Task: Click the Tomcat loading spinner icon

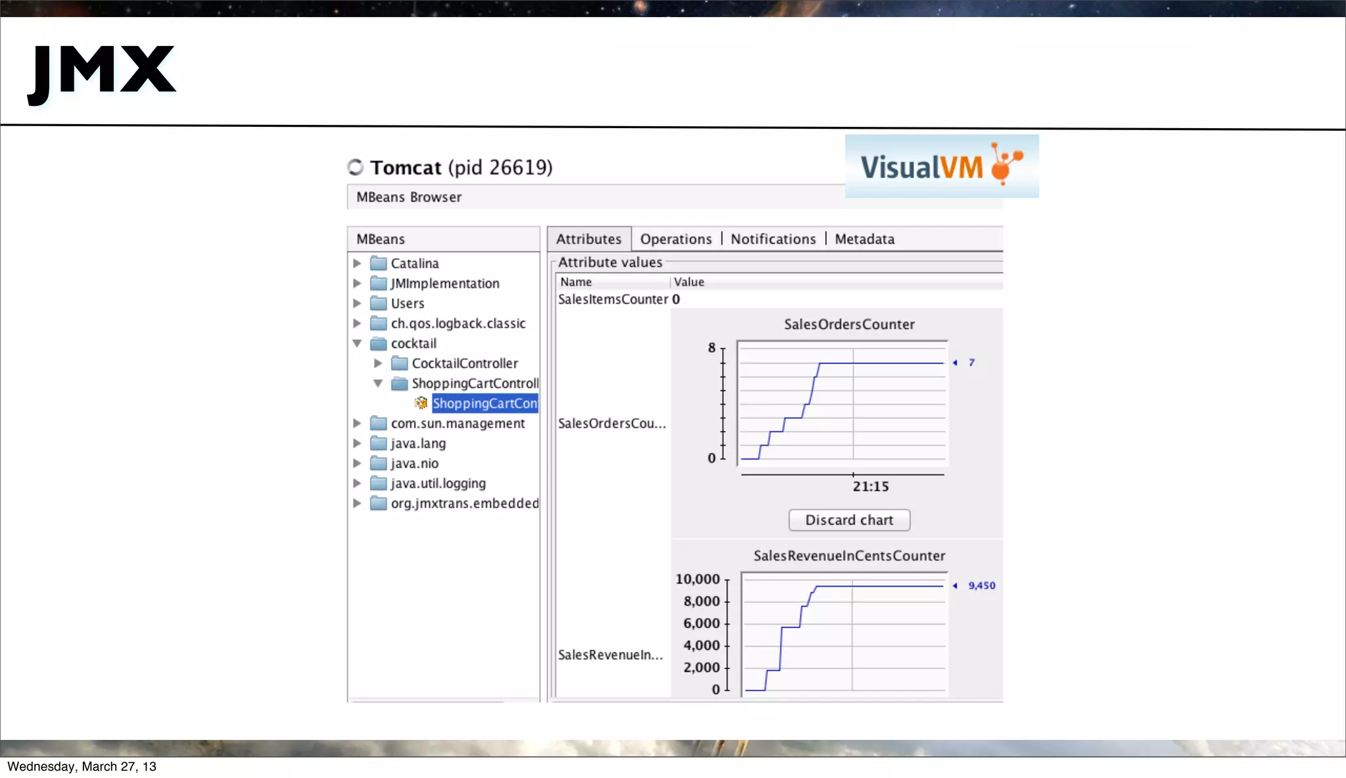Action: pos(356,168)
